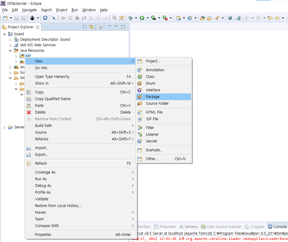The height and width of the screenshot is (242, 288).
Task: Choose Class in the New submenu
Action: coord(164,77)
